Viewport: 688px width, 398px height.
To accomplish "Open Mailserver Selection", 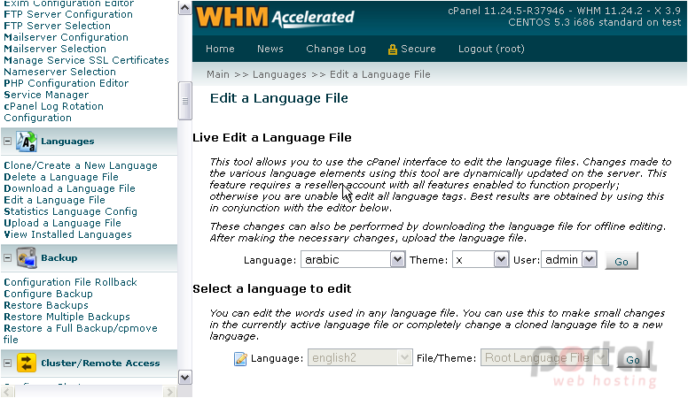I will 55,49.
